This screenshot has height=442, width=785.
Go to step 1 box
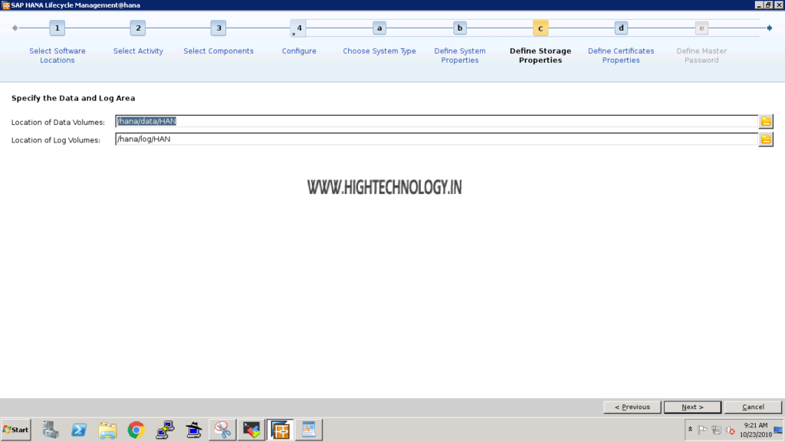pyautogui.click(x=57, y=28)
